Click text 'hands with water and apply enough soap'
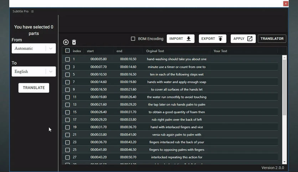The height and width of the screenshot is (172, 298). (x=176, y=82)
